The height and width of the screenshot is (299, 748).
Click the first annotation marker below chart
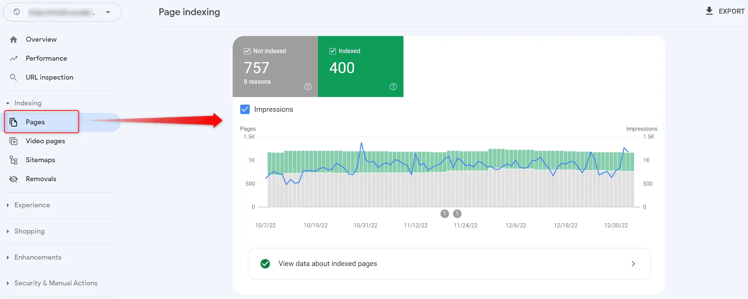445,214
